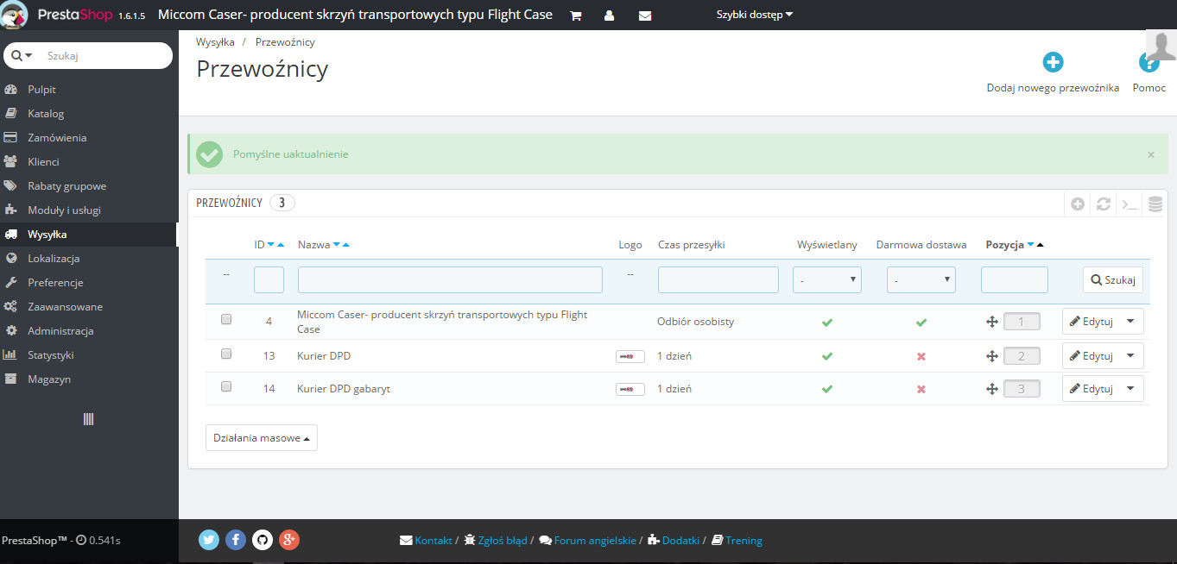
Task: Open the shopping cart icon in header
Action: click(576, 16)
